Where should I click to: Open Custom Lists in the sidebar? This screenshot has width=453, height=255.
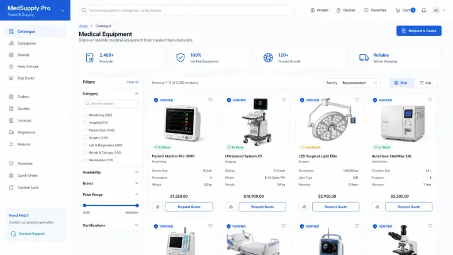35,188
